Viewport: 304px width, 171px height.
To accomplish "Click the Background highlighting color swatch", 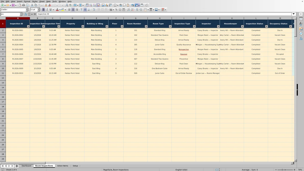I will (x=63, y=10).
